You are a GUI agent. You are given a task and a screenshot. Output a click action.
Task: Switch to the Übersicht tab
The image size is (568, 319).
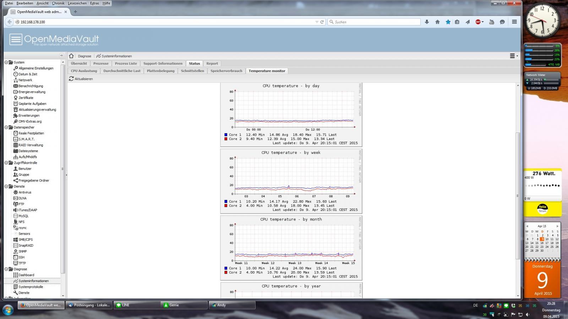pos(79,63)
